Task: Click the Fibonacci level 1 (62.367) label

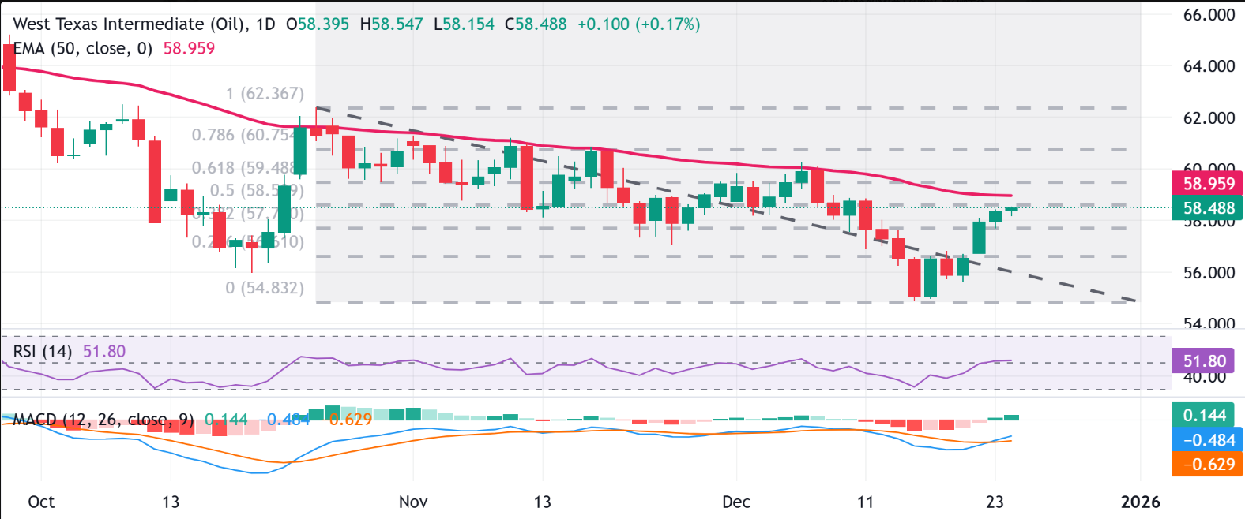Action: click(x=264, y=94)
